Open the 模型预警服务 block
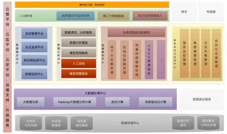The height and width of the screenshot is (134, 227). pyautogui.click(x=79, y=74)
